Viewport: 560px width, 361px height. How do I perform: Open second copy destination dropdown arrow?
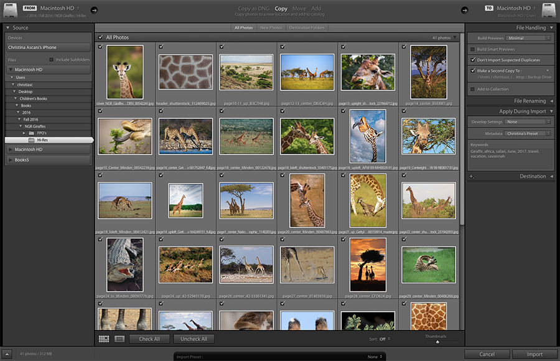click(x=548, y=70)
